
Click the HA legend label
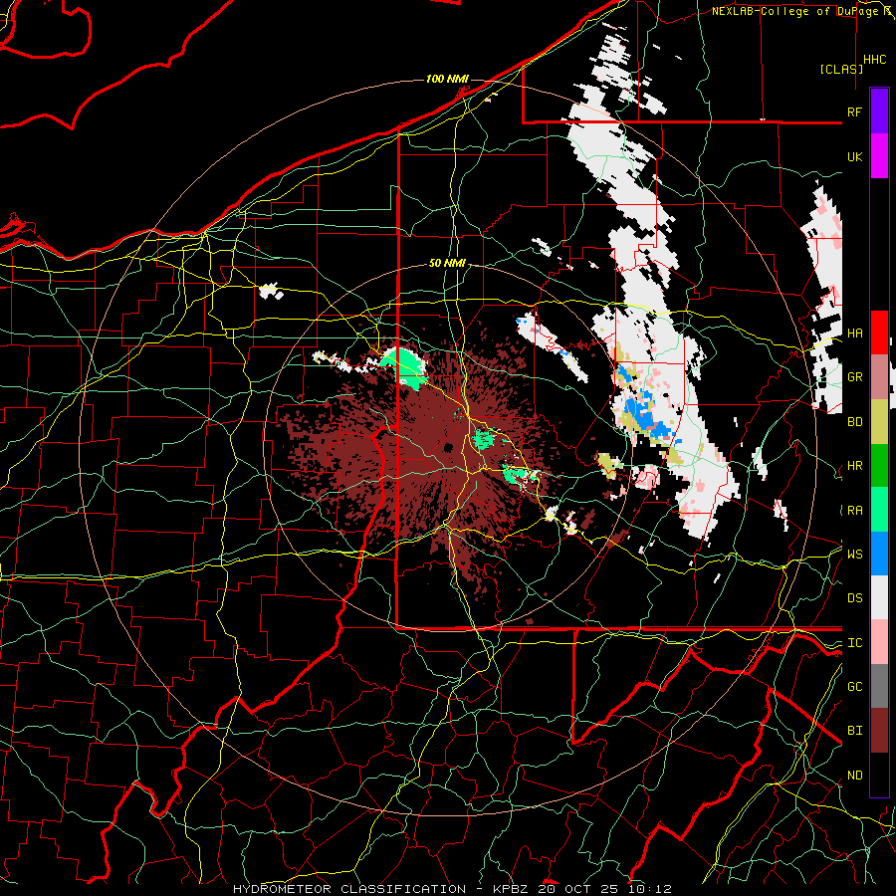pos(854,333)
